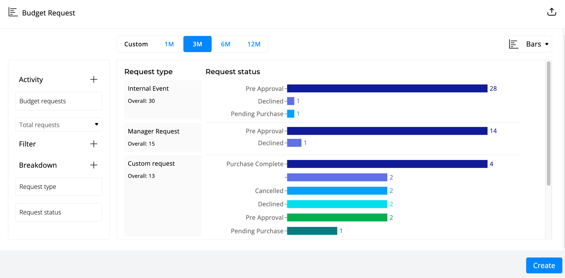Viewport: 565px width, 278px height.
Task: Click the "Overall: 15" text
Action: pyautogui.click(x=141, y=144)
